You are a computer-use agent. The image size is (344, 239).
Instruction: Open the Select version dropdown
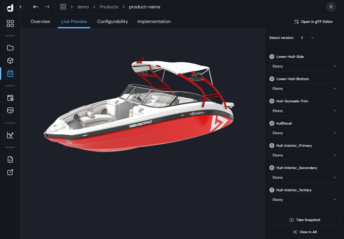[x=308, y=38]
